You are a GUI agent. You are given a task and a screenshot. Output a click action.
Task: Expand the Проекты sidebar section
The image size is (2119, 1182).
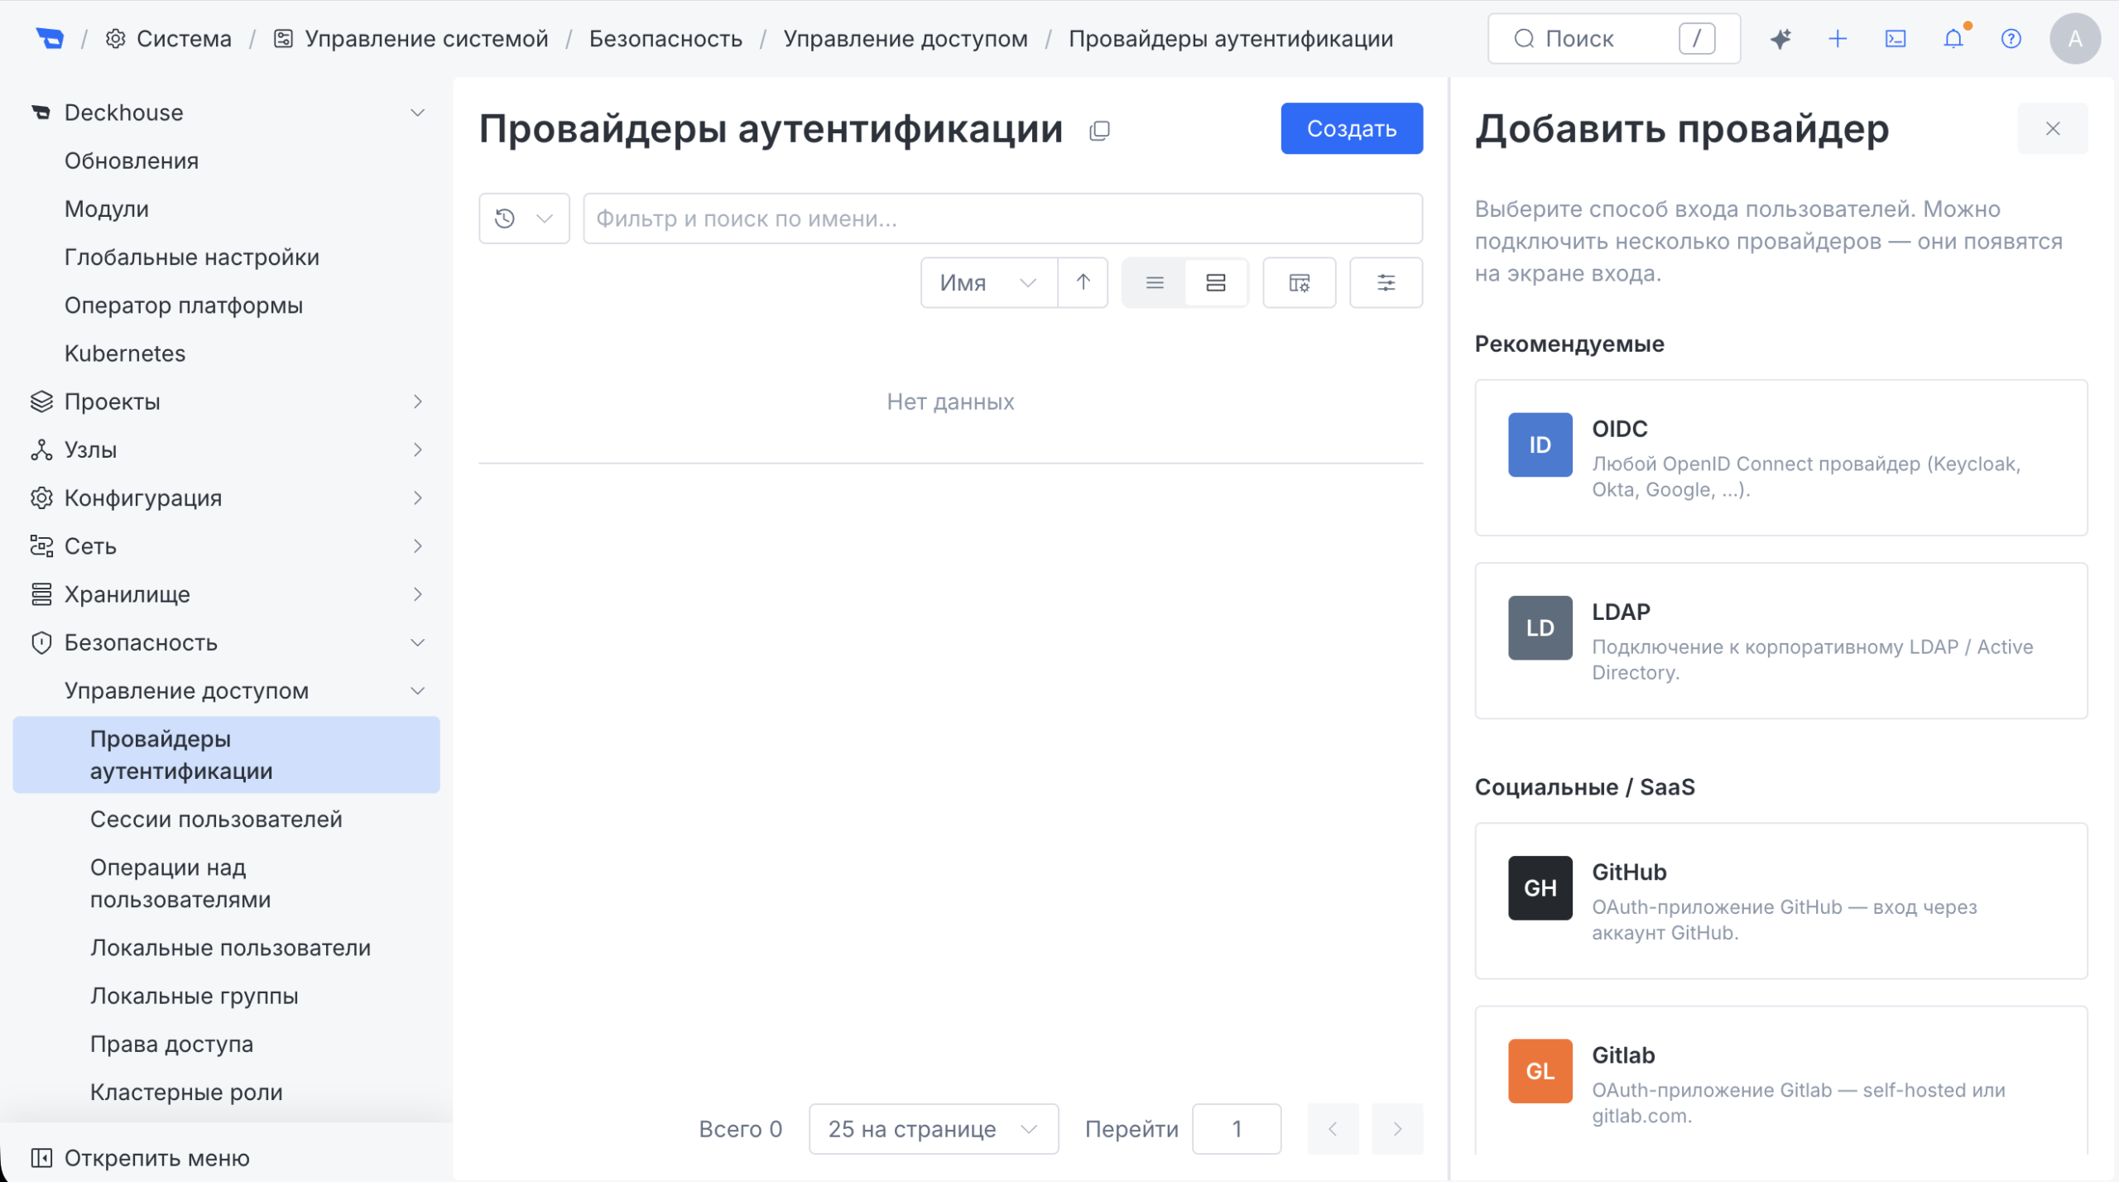pyautogui.click(x=418, y=401)
